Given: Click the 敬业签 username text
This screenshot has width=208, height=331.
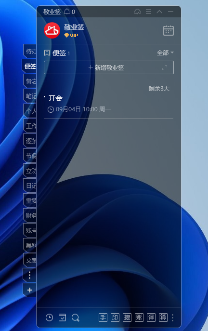Looking at the screenshot, I should tap(74, 27).
